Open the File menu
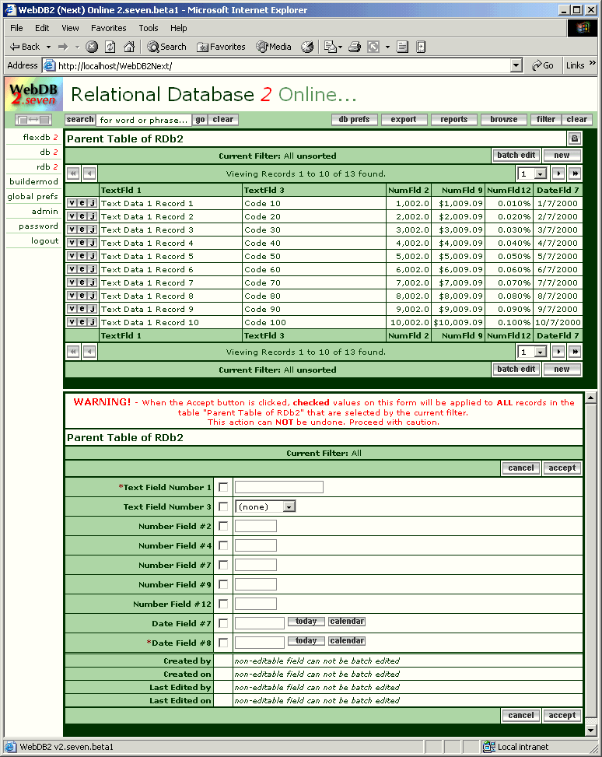 [16, 28]
